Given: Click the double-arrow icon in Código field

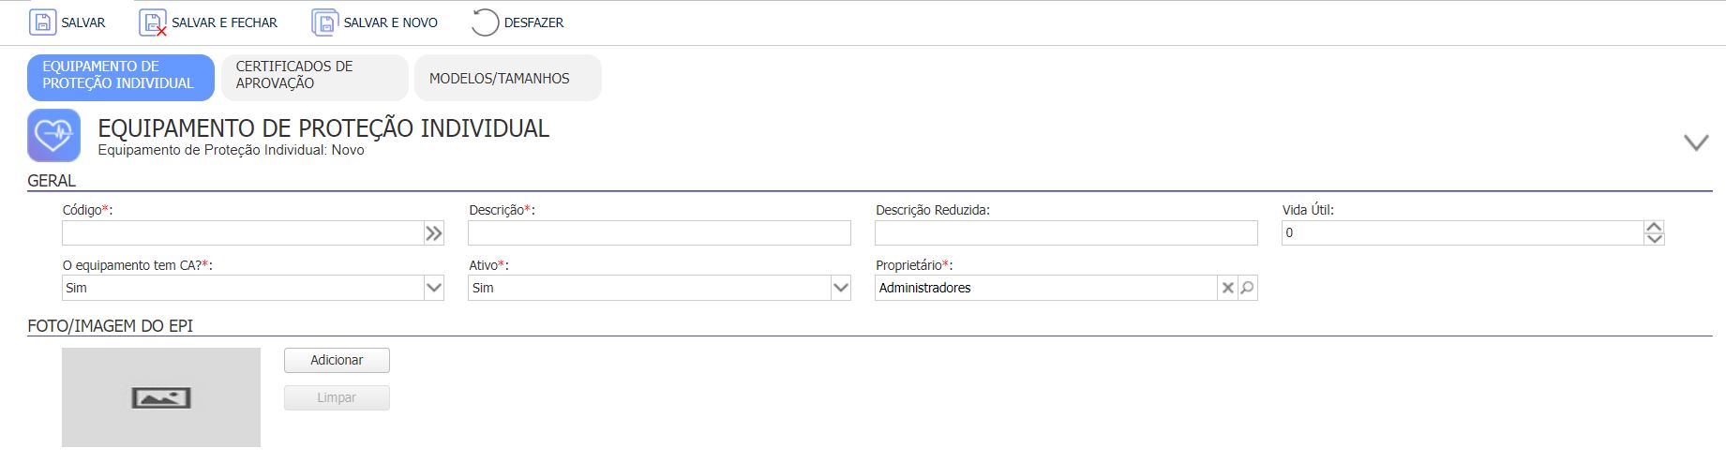Looking at the screenshot, I should [x=433, y=233].
